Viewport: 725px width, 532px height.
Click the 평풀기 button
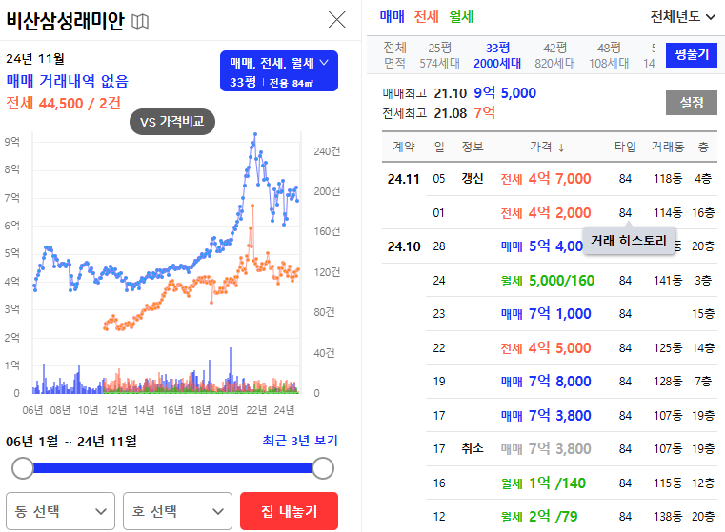pos(692,55)
